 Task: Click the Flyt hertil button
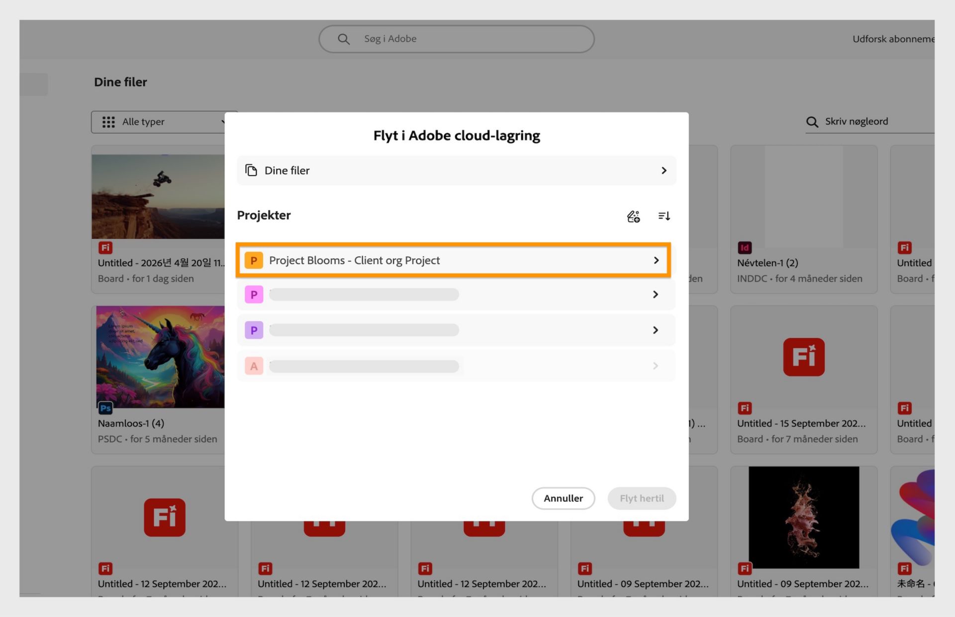642,498
